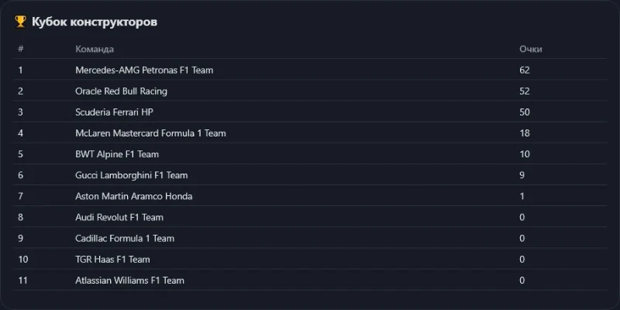Select TGR Haas F1 Team row
The width and height of the screenshot is (620, 310).
click(x=309, y=260)
